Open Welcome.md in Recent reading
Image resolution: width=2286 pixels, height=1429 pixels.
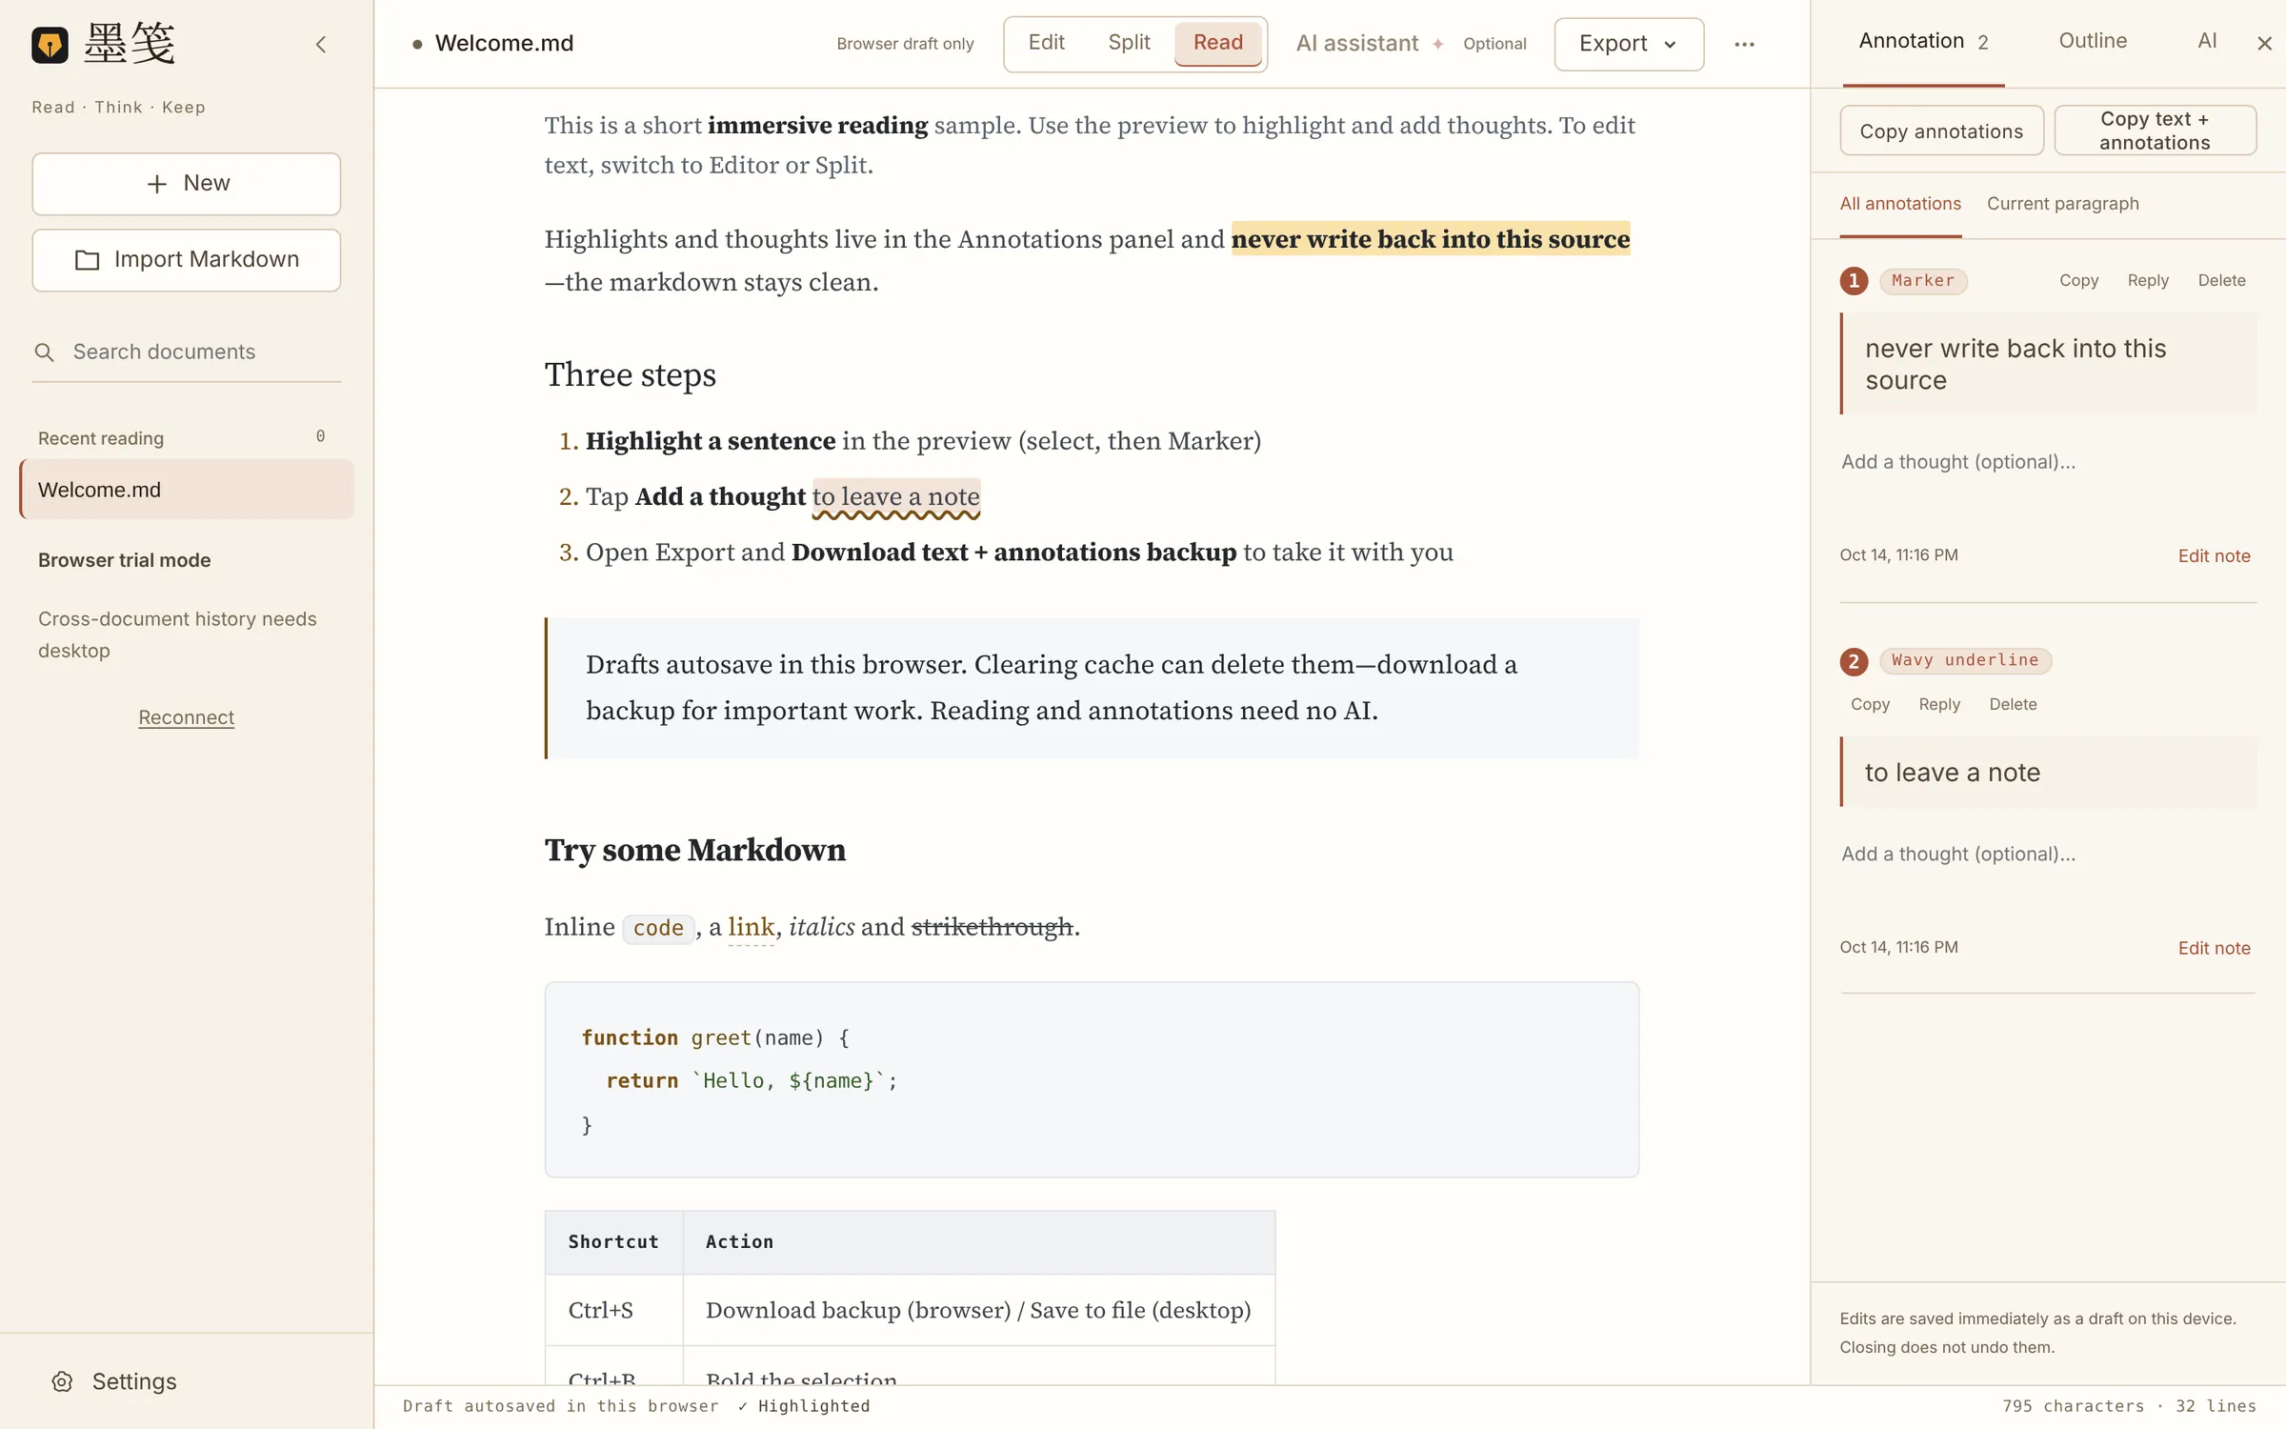pos(187,490)
